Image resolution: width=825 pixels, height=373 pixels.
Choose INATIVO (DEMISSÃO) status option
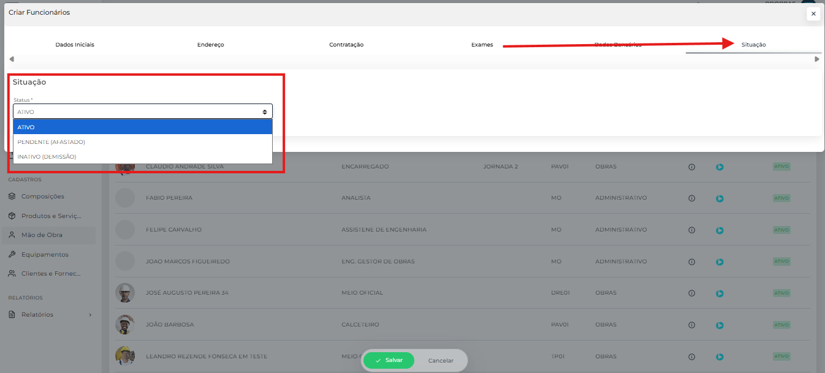pyautogui.click(x=142, y=156)
